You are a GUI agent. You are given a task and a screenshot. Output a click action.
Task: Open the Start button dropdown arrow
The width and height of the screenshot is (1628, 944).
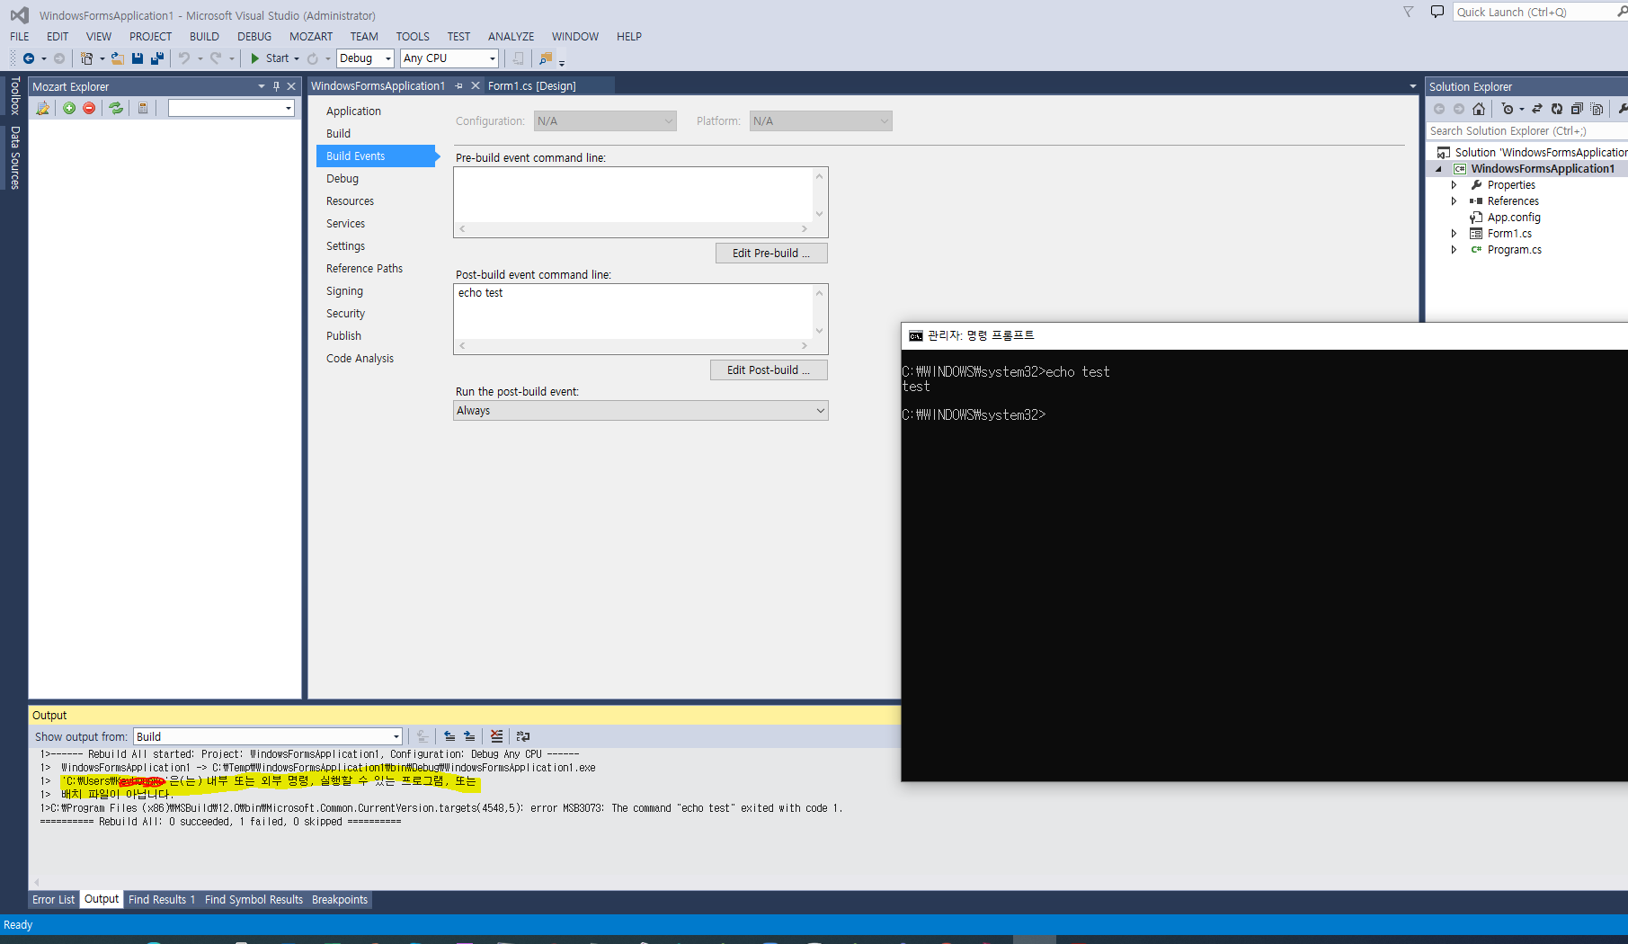pos(297,58)
